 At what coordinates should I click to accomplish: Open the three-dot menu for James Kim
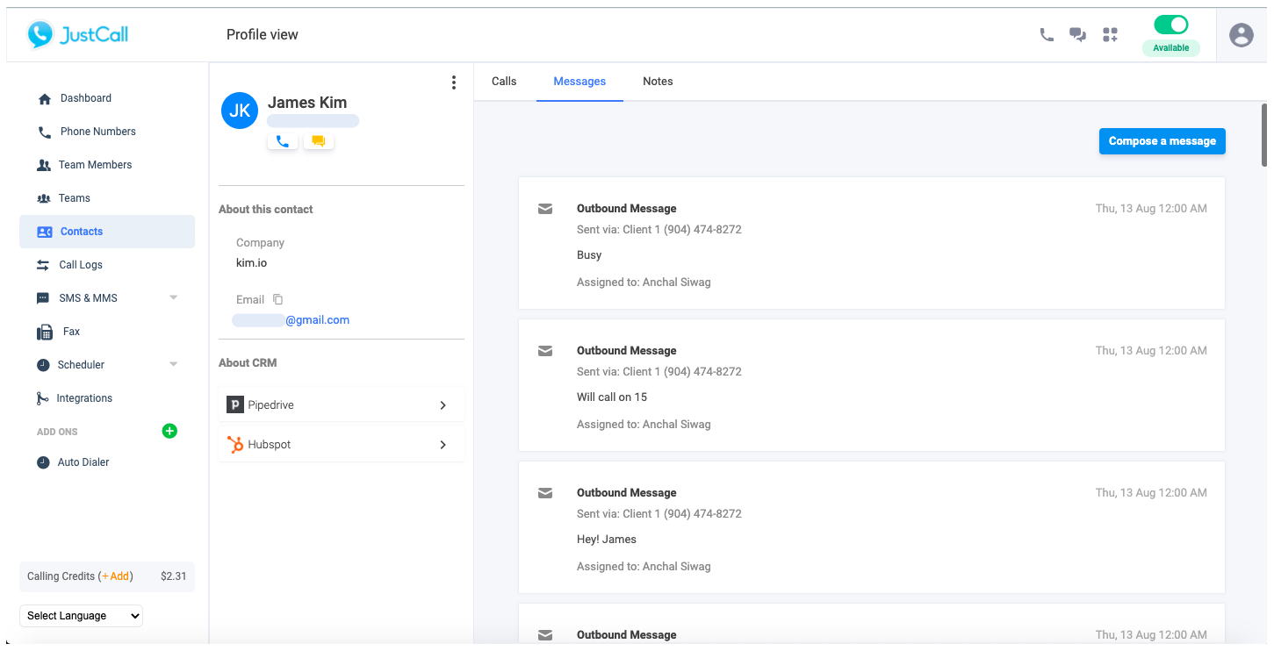click(x=453, y=82)
